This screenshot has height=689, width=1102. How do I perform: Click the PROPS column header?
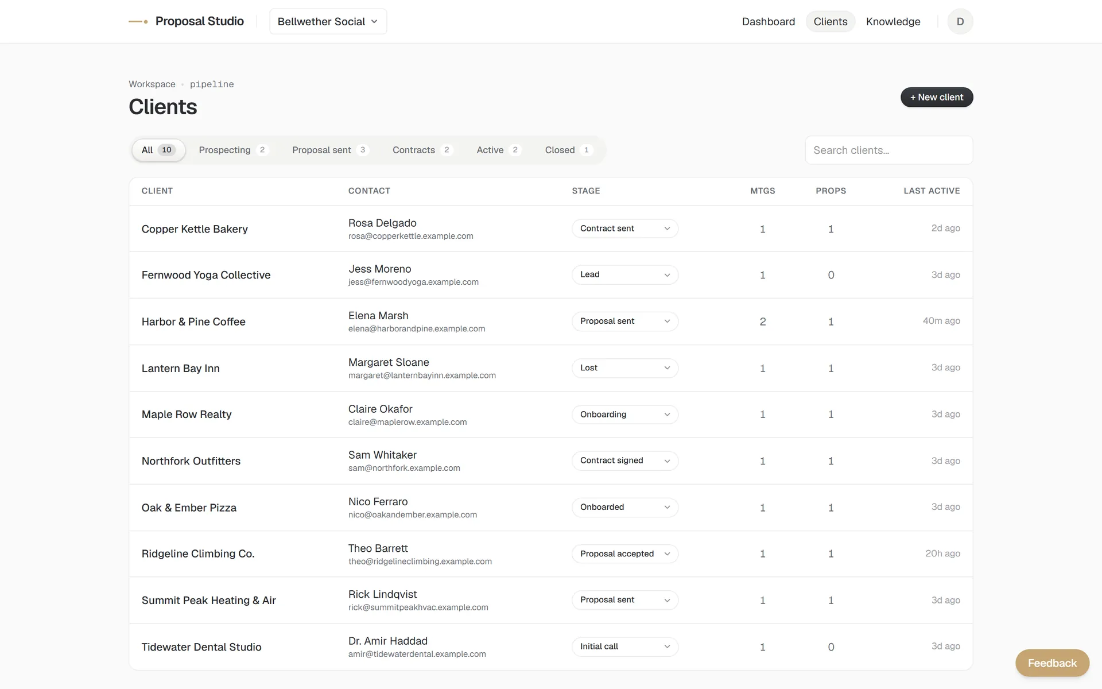(831, 191)
